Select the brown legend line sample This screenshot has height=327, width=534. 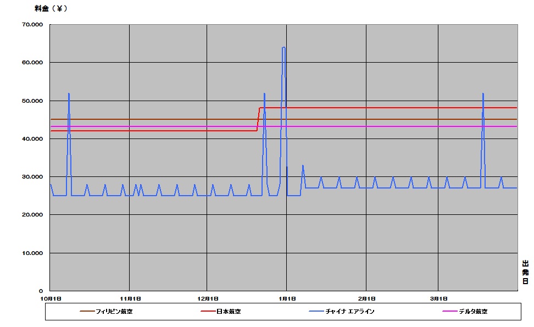(x=87, y=312)
